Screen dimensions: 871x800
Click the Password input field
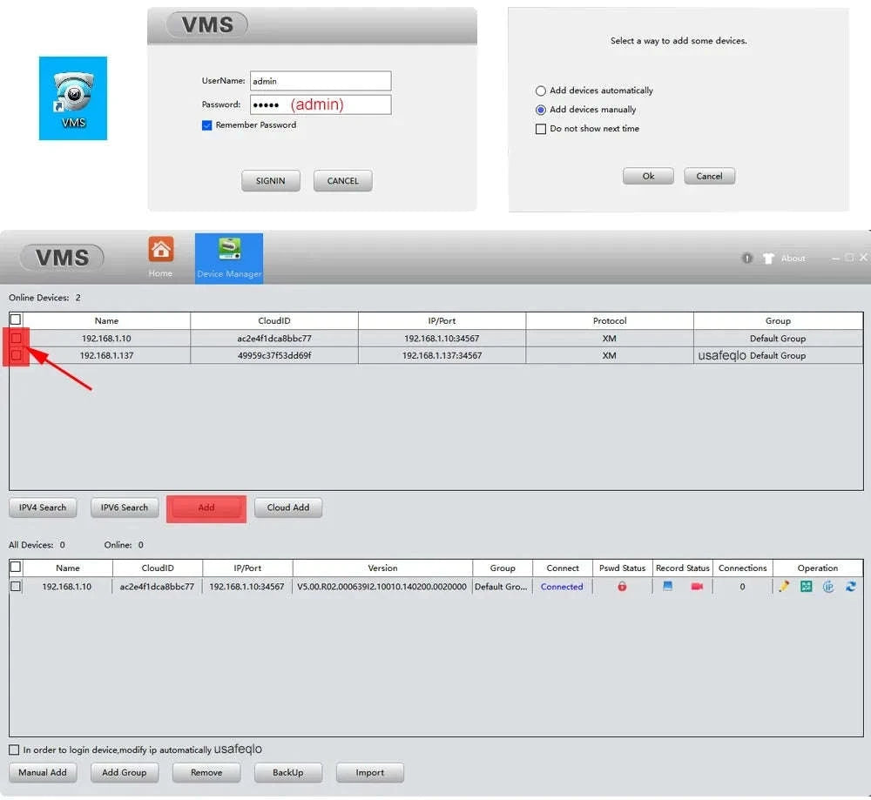click(321, 105)
